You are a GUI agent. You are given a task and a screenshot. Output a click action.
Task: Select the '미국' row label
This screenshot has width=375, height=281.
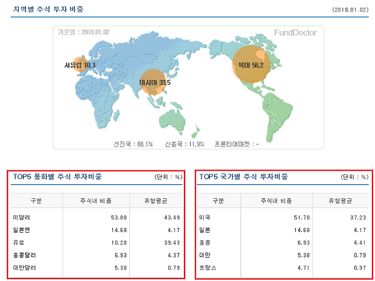coord(205,218)
